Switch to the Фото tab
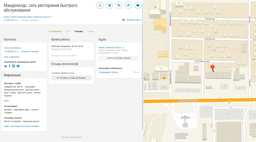 point(68,31)
